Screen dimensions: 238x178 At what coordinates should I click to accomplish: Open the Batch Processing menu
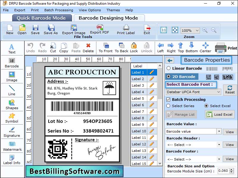click(x=59, y=10)
